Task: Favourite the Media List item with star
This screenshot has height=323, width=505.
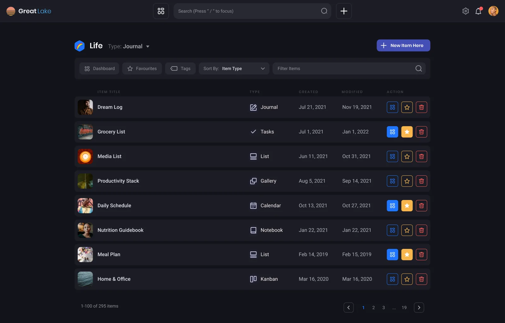Action: click(x=407, y=156)
